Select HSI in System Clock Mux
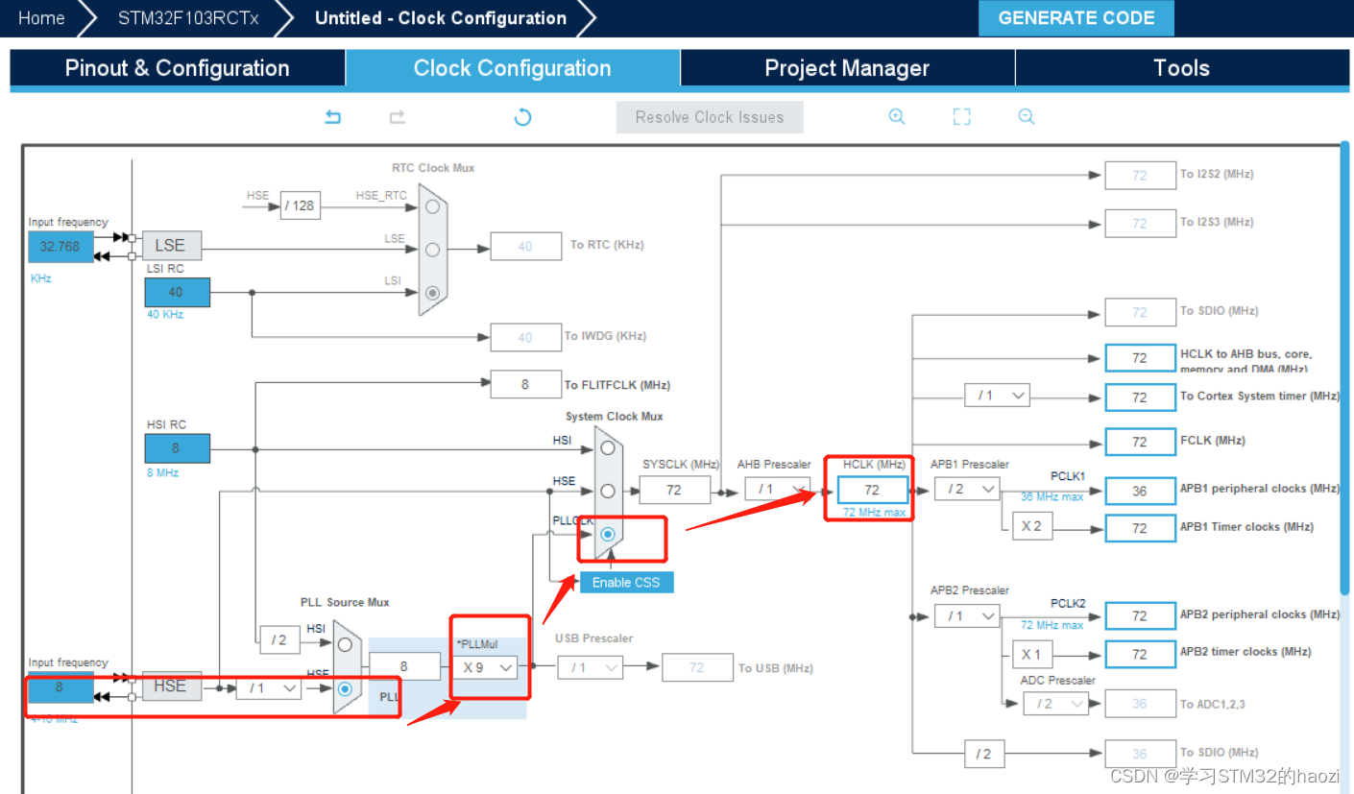 coord(607,447)
